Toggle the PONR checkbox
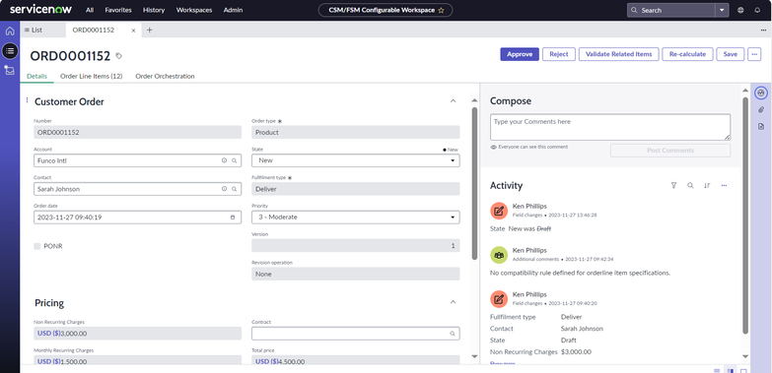The width and height of the screenshot is (772, 373). 36,246
